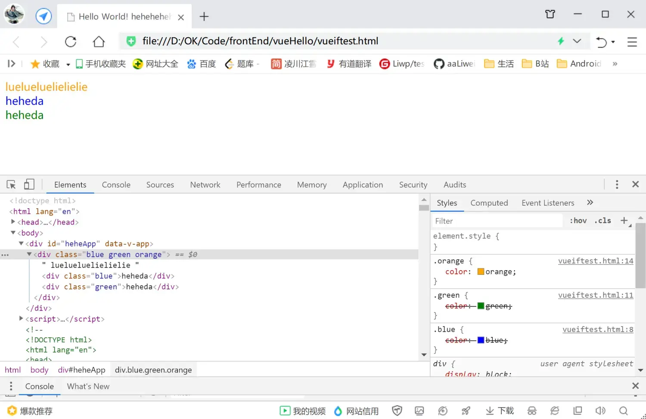
Task: Reload the current page
Action: pos(71,42)
